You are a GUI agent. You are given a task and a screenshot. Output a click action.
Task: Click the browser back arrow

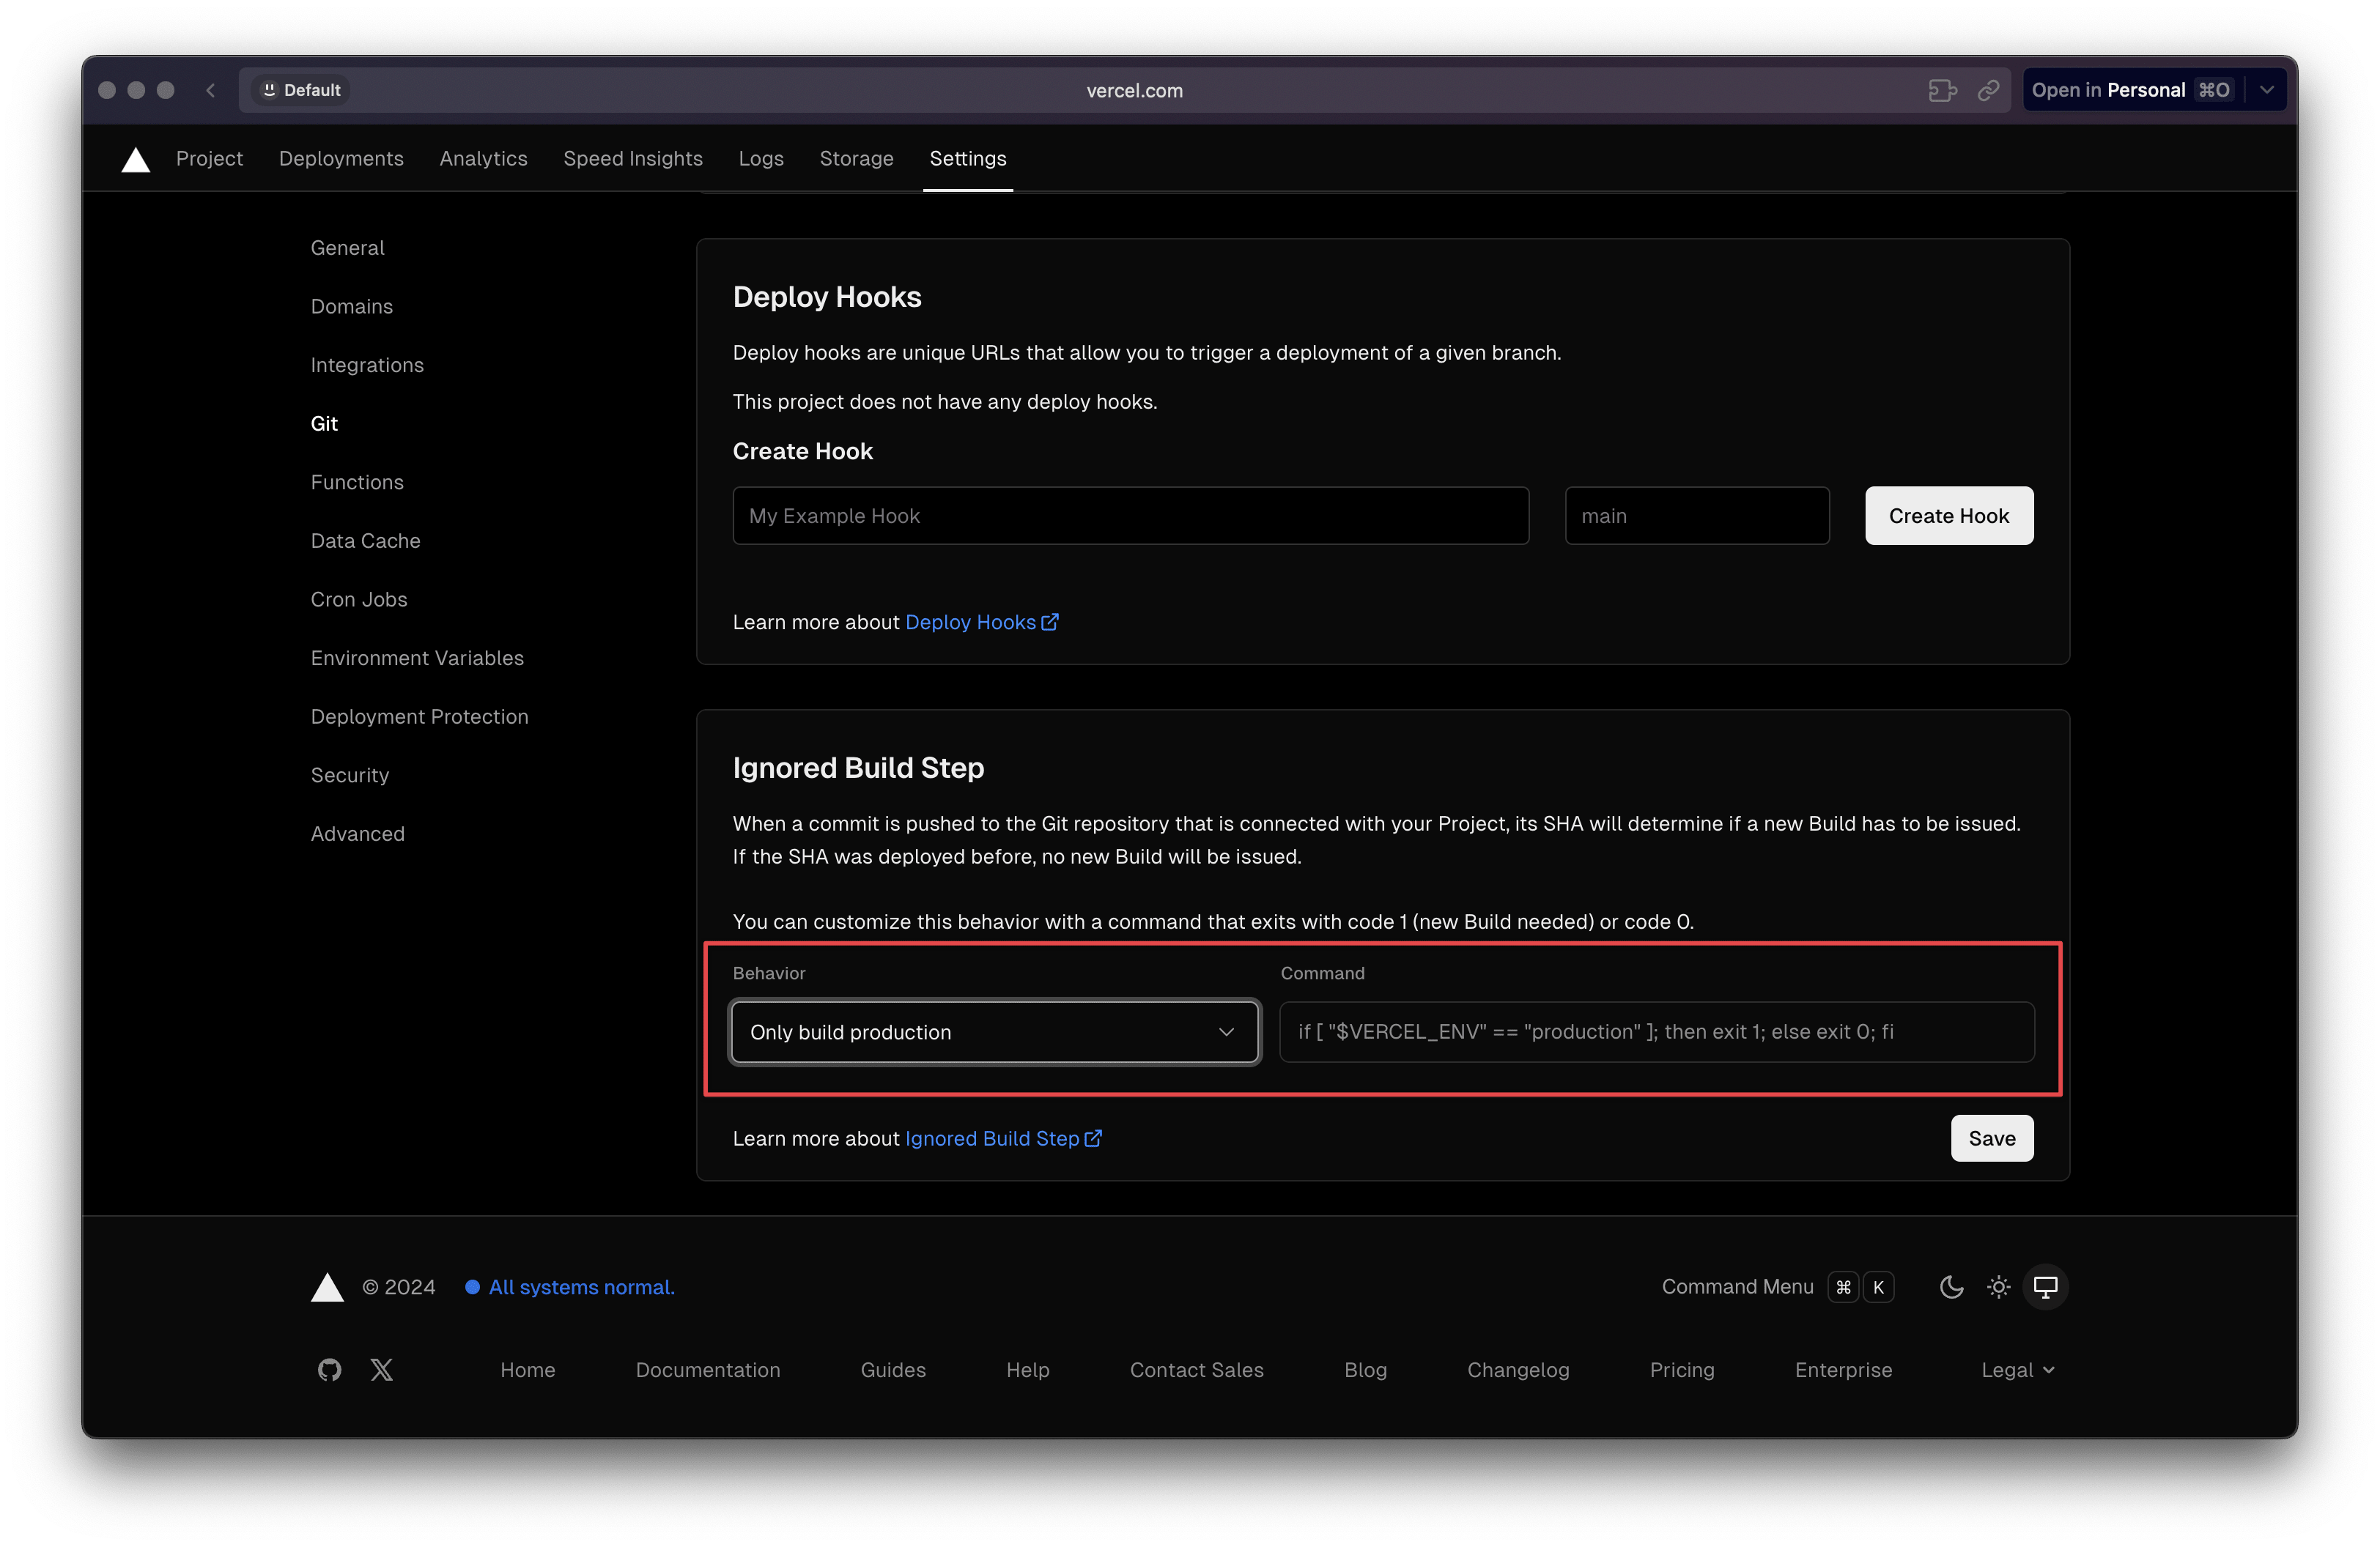(211, 90)
